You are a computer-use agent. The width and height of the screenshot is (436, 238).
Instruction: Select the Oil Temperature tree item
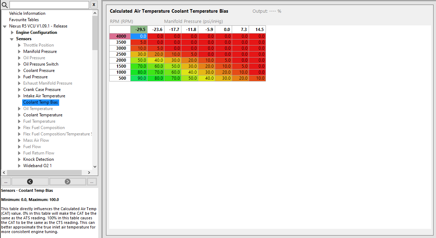(x=38, y=109)
